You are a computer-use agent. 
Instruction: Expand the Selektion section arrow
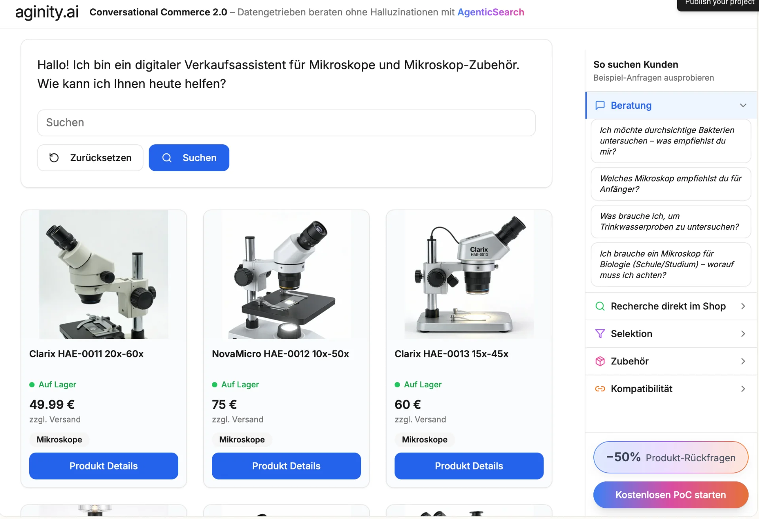[x=743, y=334]
